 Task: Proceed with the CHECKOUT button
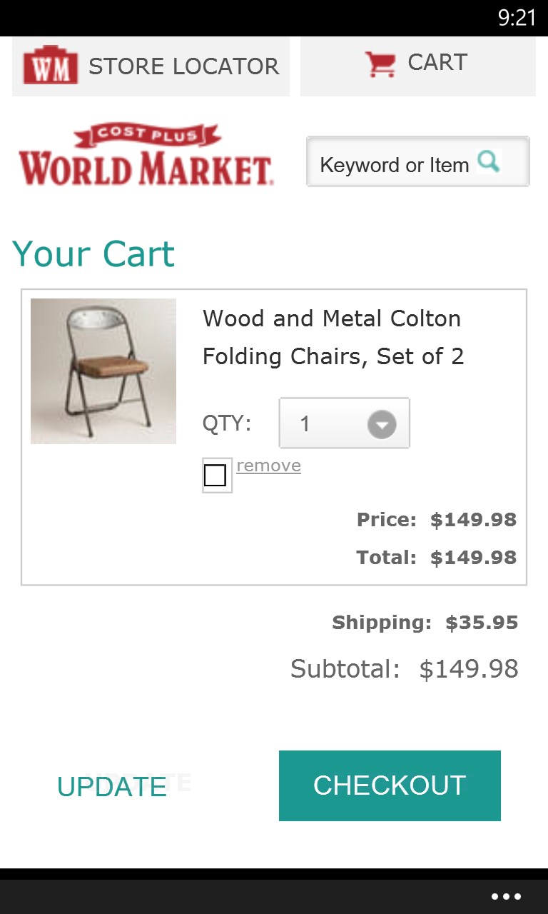point(390,785)
